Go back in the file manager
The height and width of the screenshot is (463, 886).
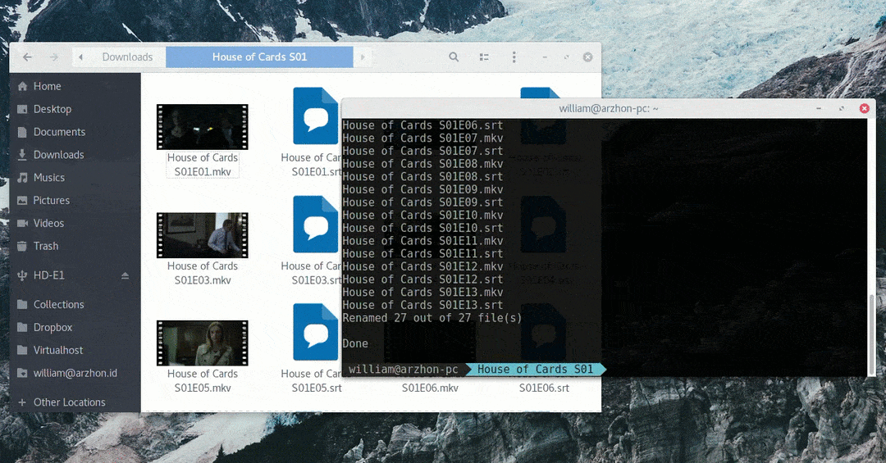pos(27,57)
